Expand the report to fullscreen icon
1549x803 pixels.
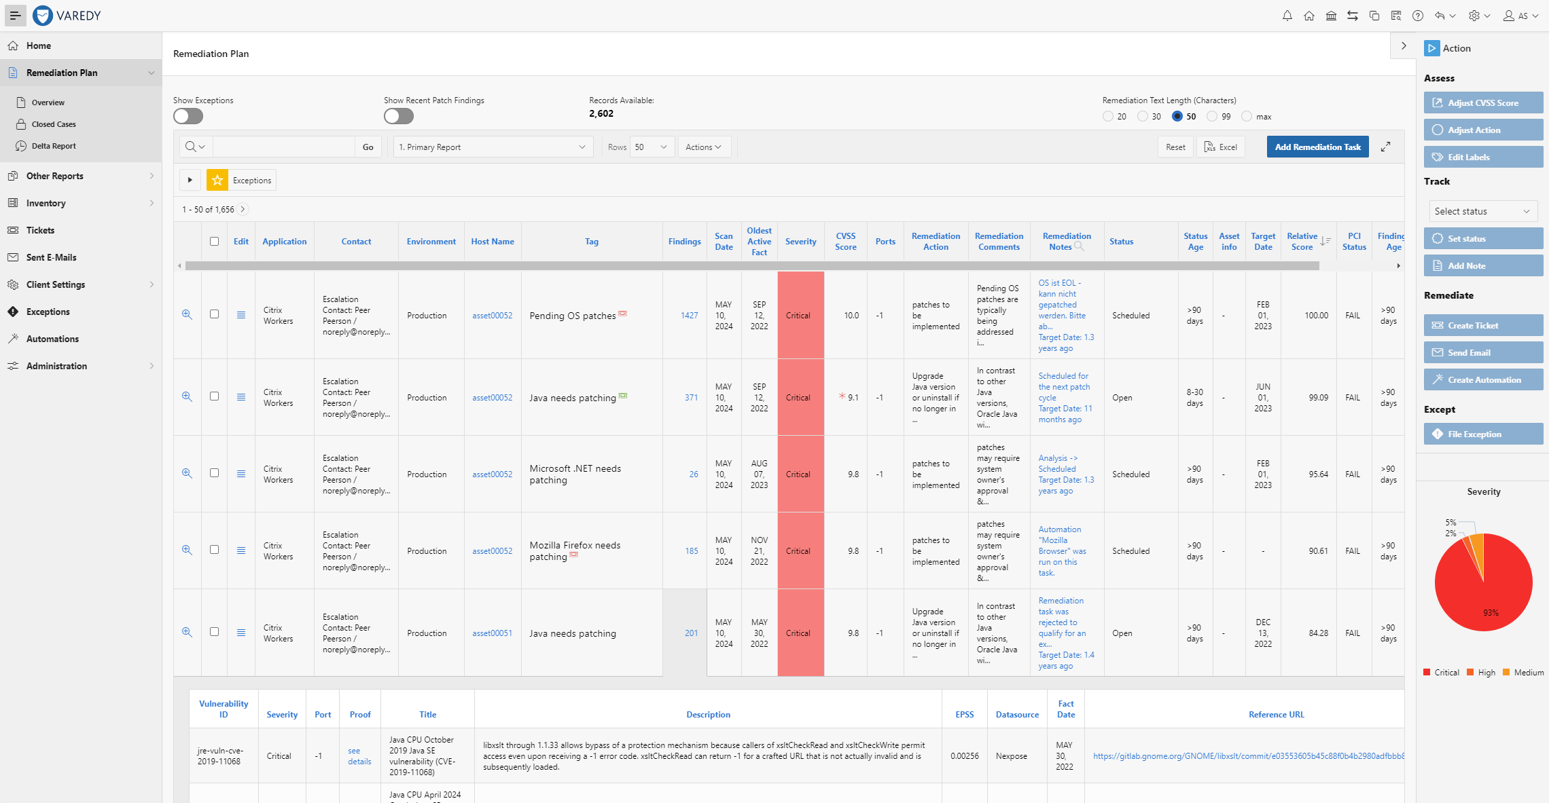click(1385, 147)
